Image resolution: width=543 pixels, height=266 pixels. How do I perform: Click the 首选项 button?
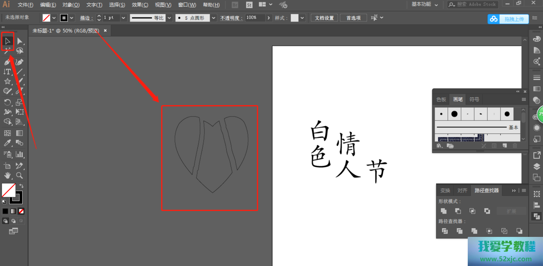(353, 18)
